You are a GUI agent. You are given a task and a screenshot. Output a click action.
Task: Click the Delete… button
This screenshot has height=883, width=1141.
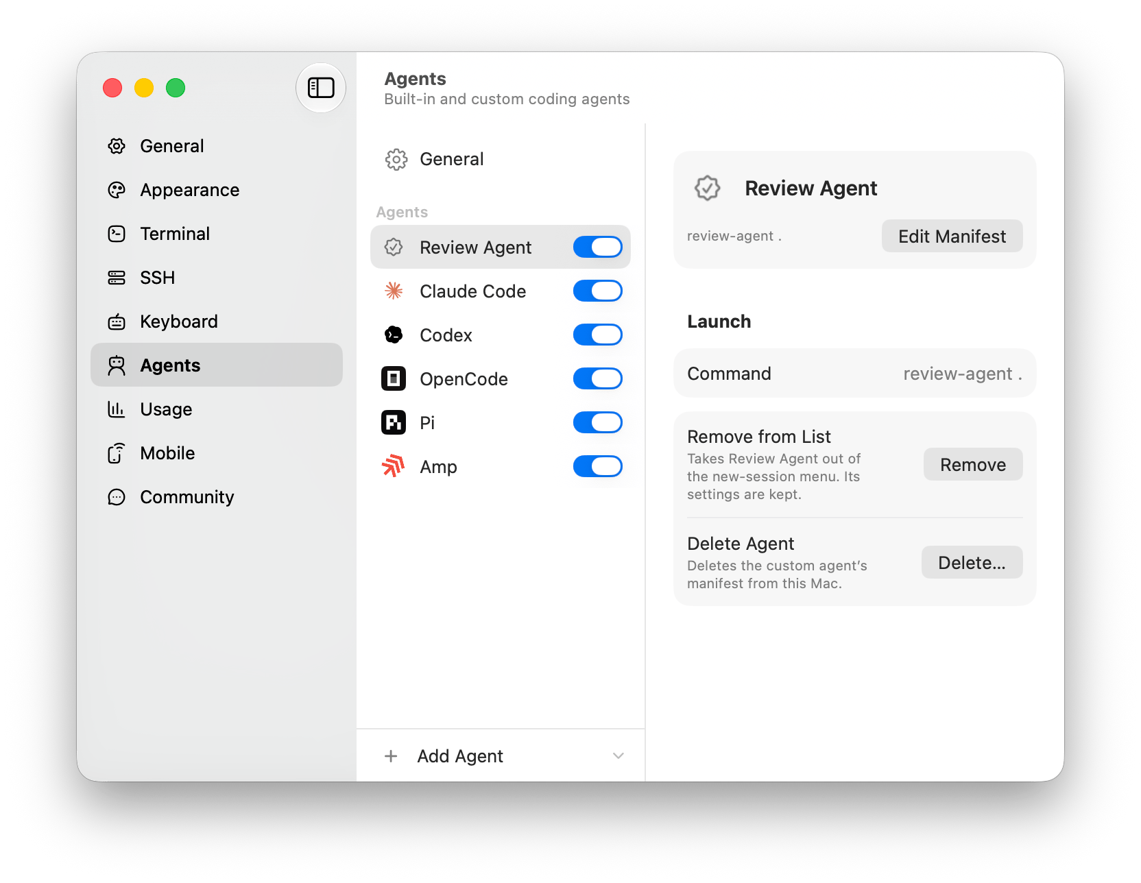point(972,562)
